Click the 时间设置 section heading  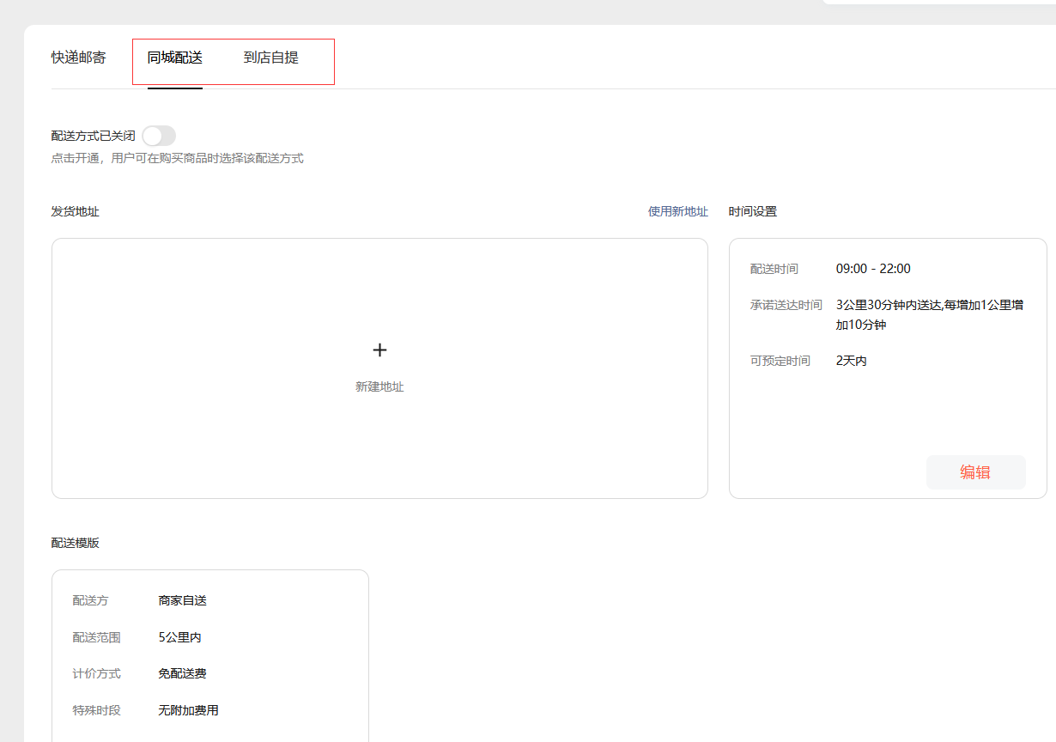pyautogui.click(x=752, y=211)
